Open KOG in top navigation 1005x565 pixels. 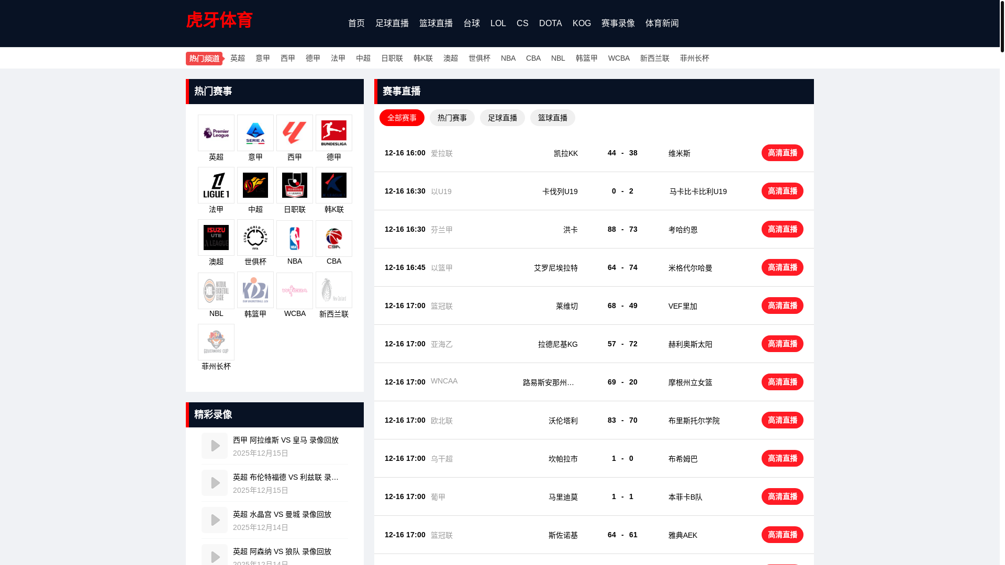click(582, 23)
